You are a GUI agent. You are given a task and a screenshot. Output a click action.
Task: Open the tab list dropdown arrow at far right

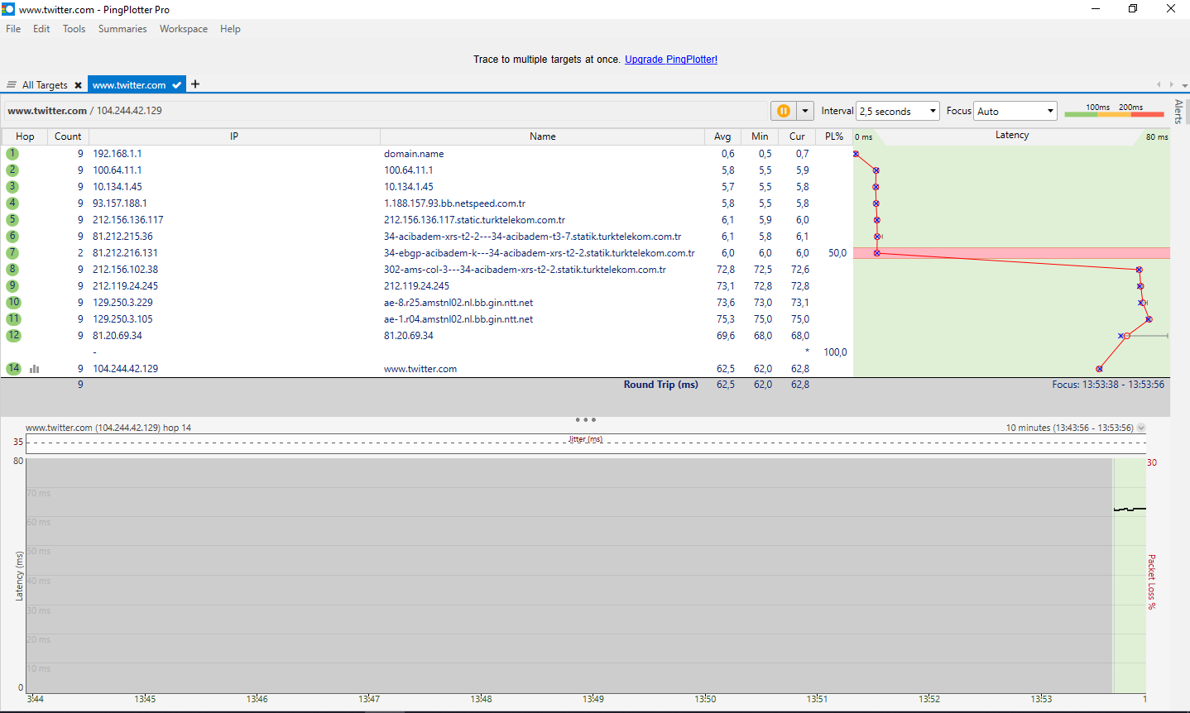(x=1184, y=85)
